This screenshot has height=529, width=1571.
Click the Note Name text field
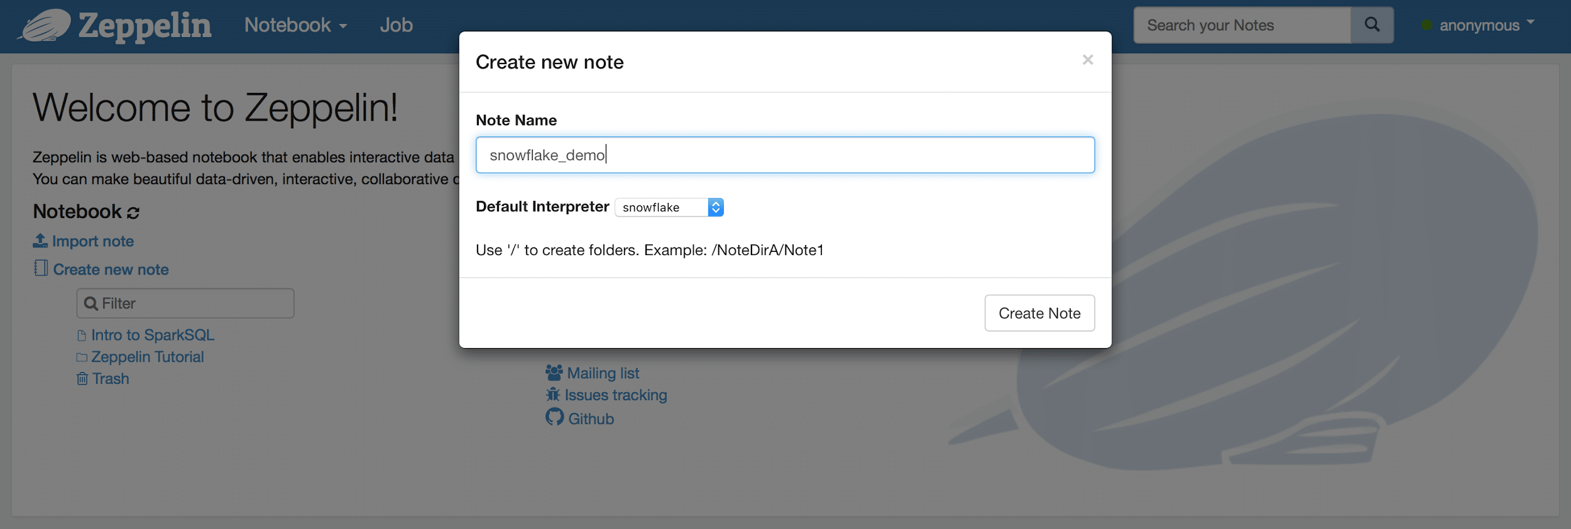pyautogui.click(x=785, y=155)
